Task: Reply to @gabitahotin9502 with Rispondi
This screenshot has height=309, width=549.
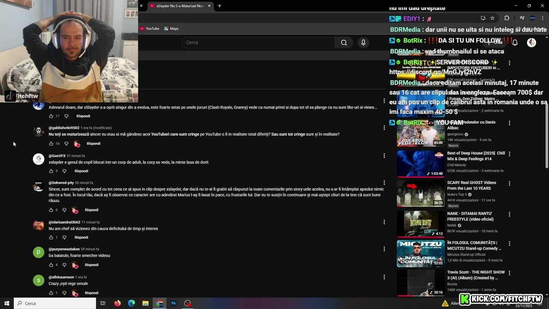Action: click(94, 144)
